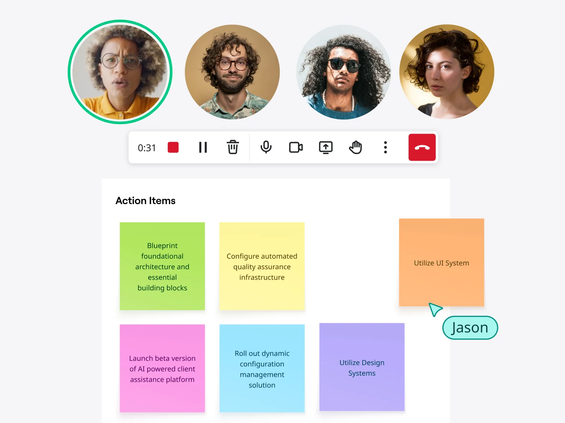Open screen sharing
565x423 pixels.
(325, 147)
